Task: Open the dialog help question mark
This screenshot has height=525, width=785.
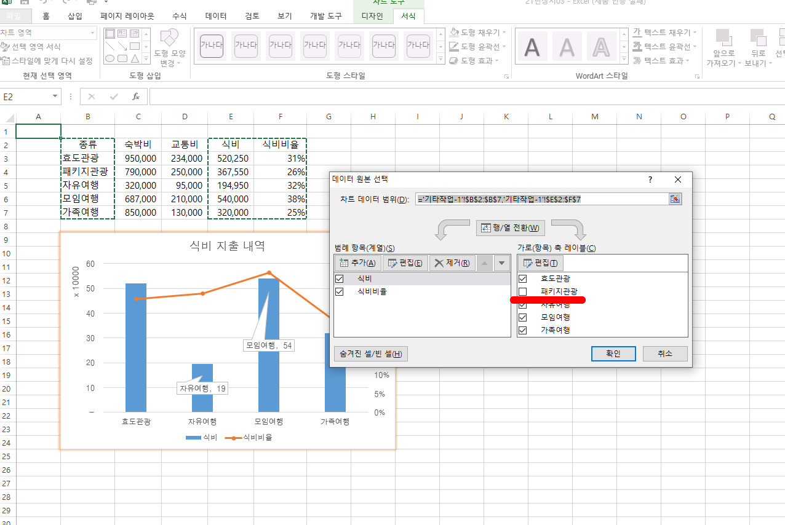Action: [x=650, y=180]
